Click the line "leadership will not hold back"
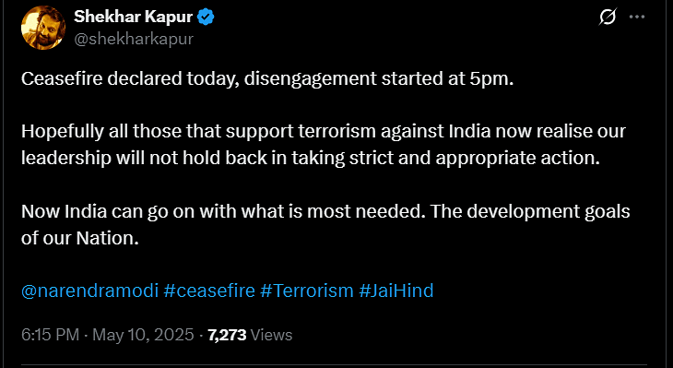Image resolution: width=673 pixels, height=368 pixels. coord(311,159)
